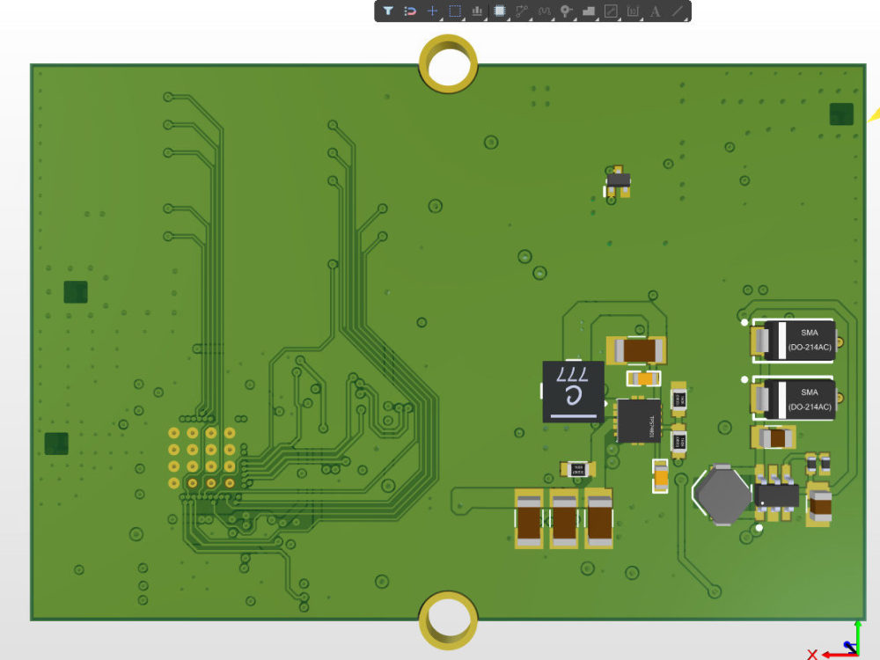The image size is (880, 660).
Task: Select the bottom mounting hole
Action: (x=448, y=620)
